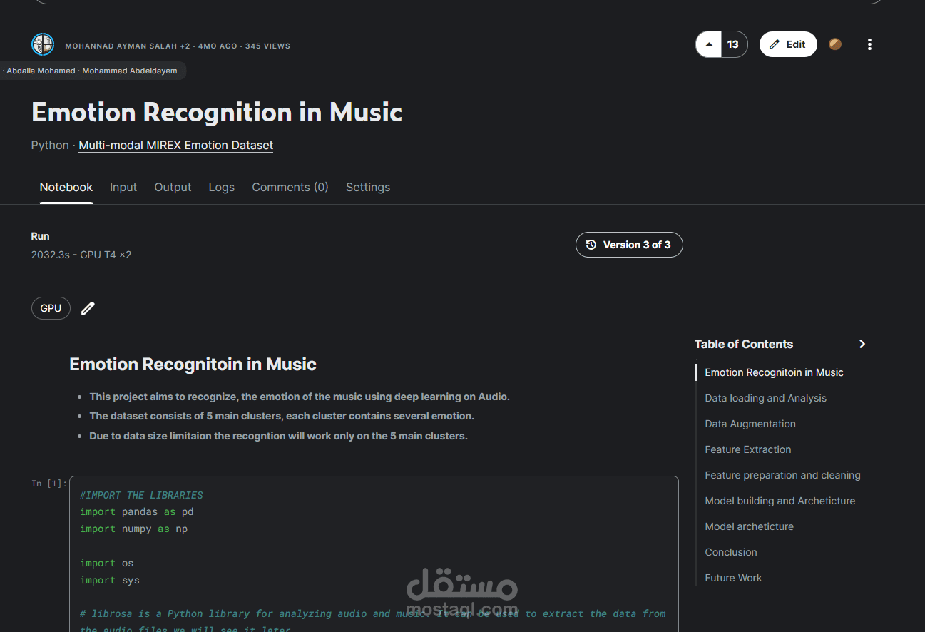The width and height of the screenshot is (925, 632).
Task: Click the pencil icon next to GPU
Action: click(x=88, y=308)
